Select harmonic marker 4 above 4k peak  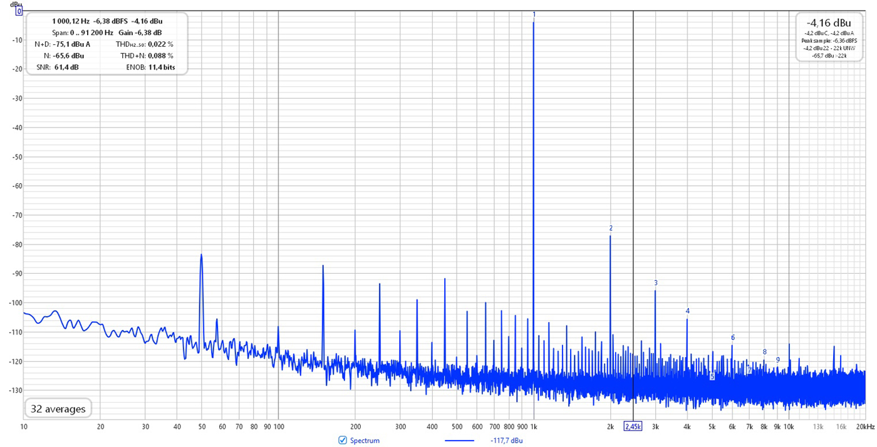pyautogui.click(x=687, y=311)
